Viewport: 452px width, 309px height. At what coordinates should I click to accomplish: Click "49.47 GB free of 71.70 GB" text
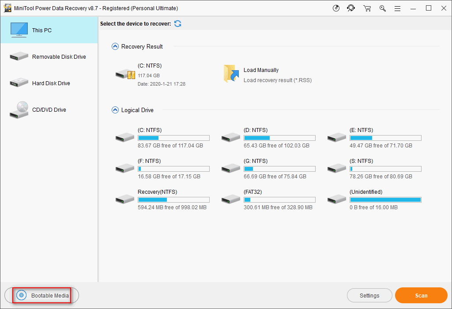(381, 146)
